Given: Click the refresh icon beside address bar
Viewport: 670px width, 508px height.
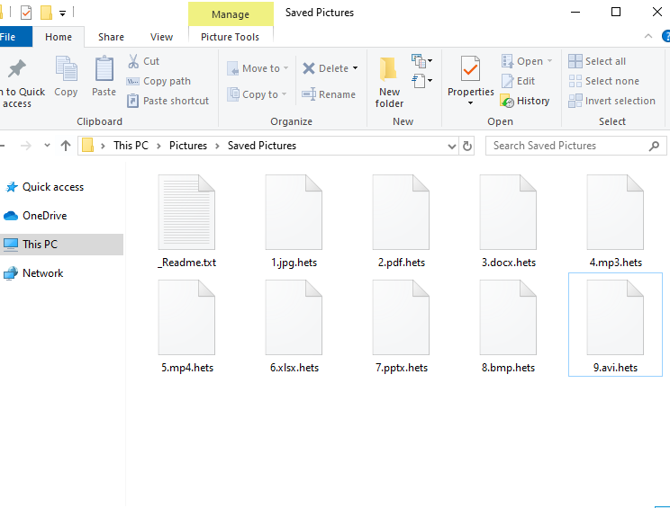Looking at the screenshot, I should click(467, 146).
